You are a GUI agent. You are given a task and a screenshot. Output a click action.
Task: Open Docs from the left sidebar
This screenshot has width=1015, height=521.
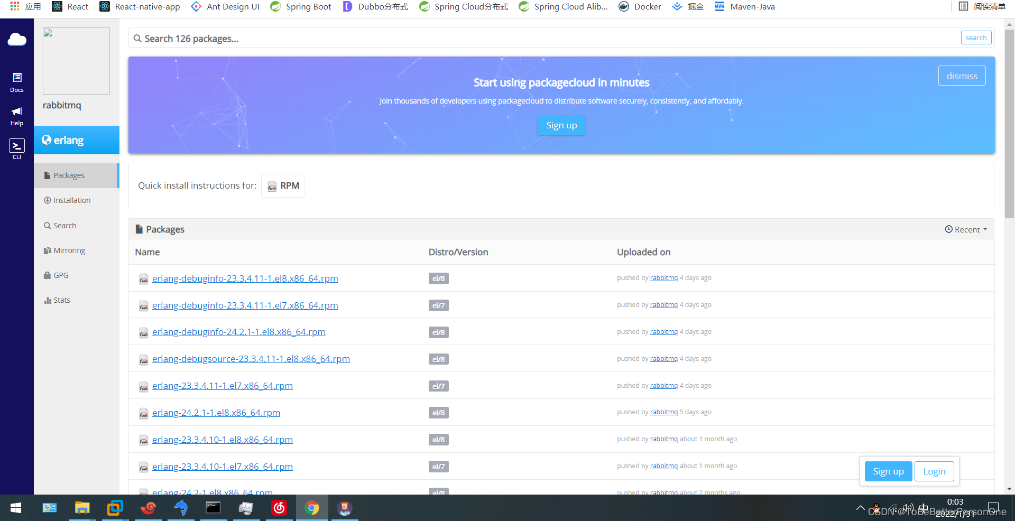tap(17, 82)
